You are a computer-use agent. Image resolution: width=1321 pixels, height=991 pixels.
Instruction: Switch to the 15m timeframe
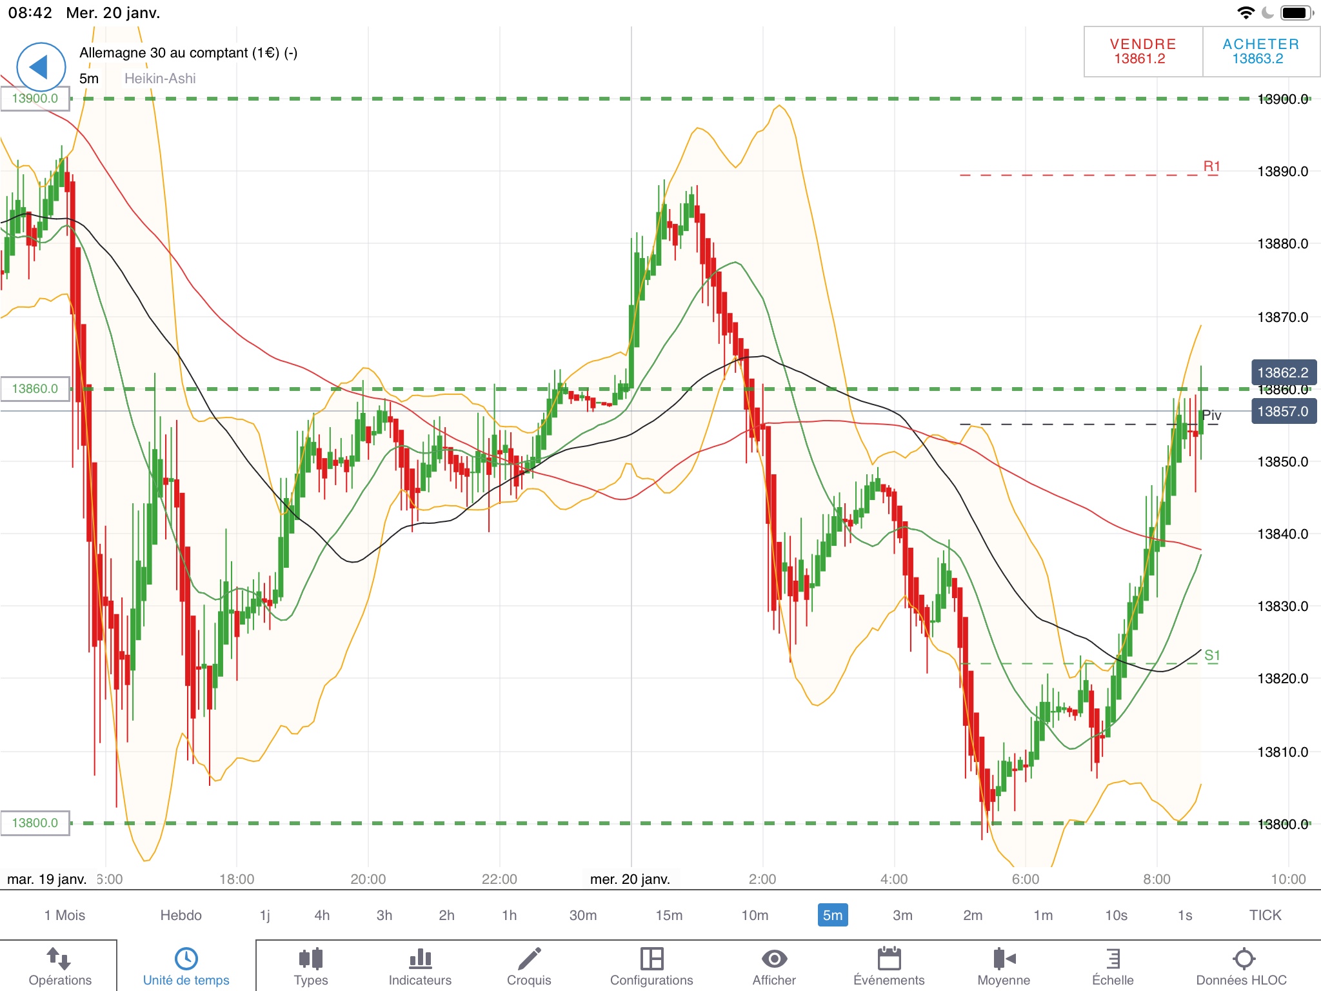(669, 915)
